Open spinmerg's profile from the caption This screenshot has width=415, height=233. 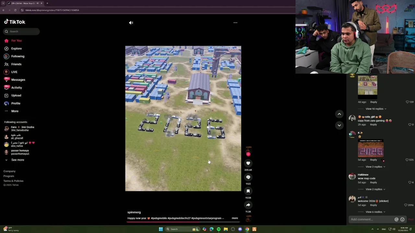coord(134,212)
